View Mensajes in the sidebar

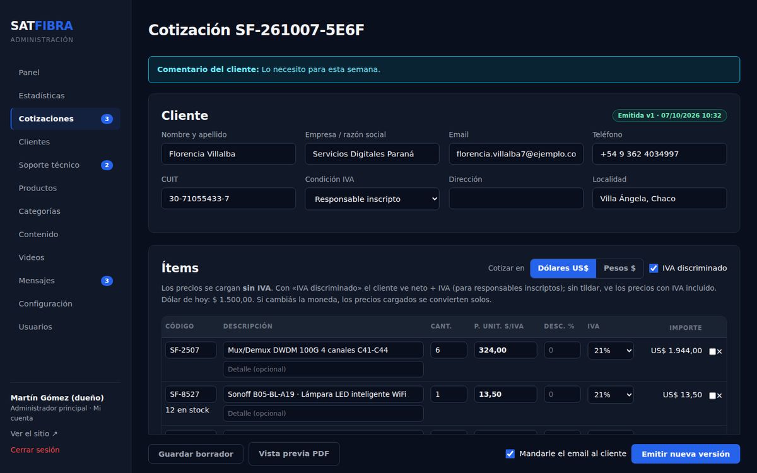point(66,281)
